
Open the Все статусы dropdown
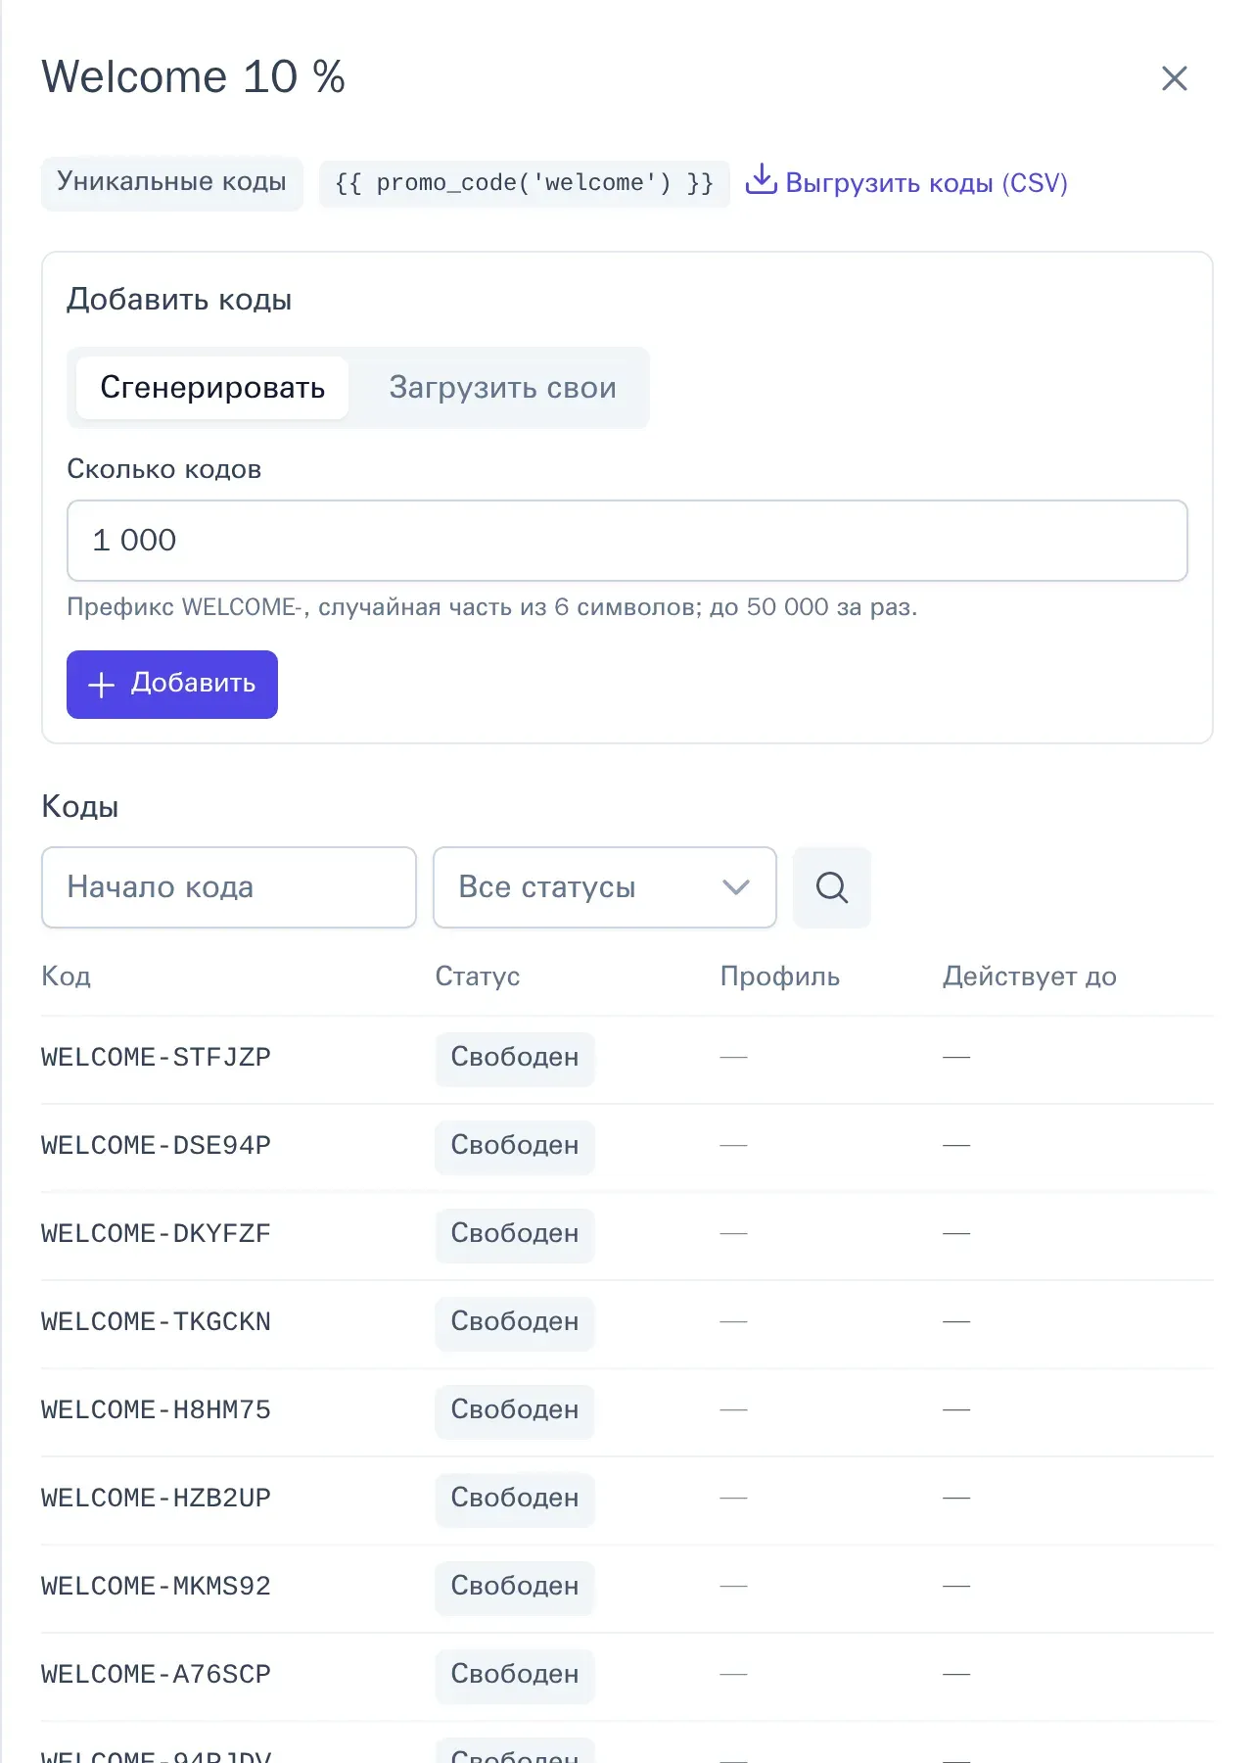click(605, 887)
